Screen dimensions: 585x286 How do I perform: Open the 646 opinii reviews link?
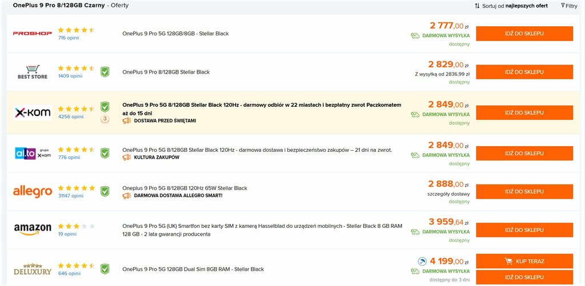(x=69, y=273)
